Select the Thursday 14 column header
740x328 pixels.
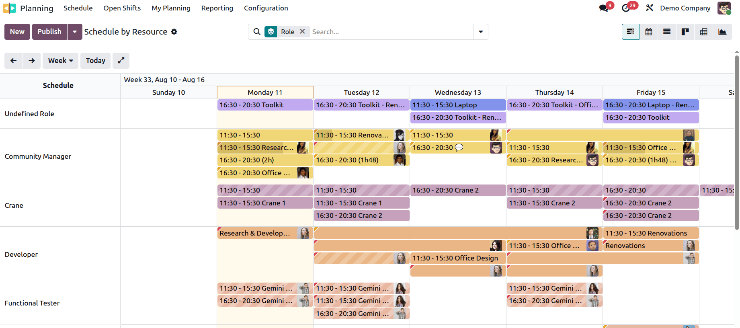pos(555,92)
